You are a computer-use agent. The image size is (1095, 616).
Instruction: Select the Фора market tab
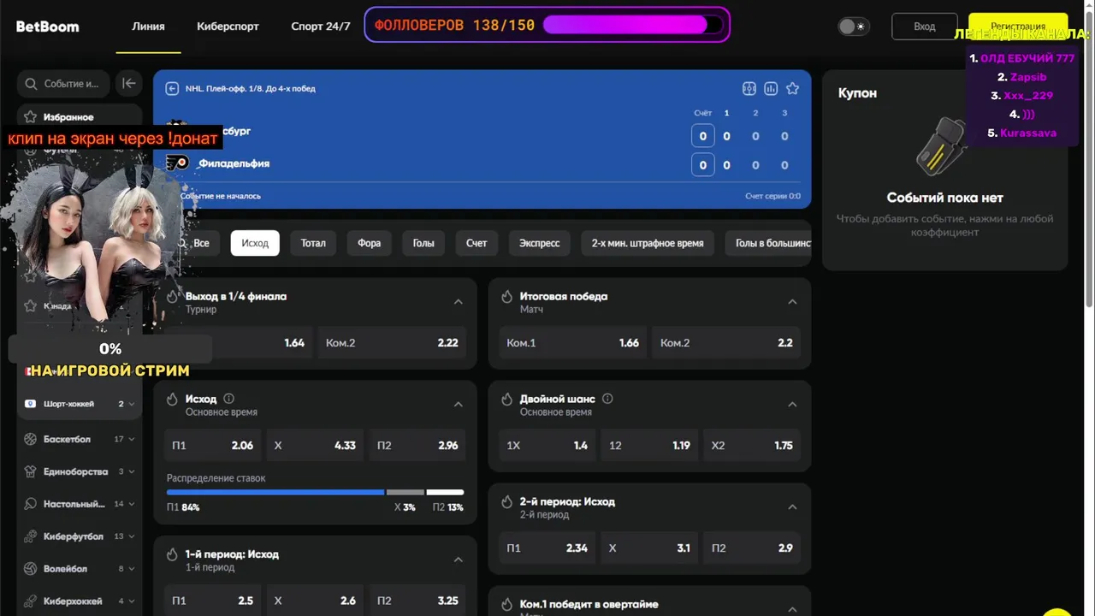click(369, 243)
